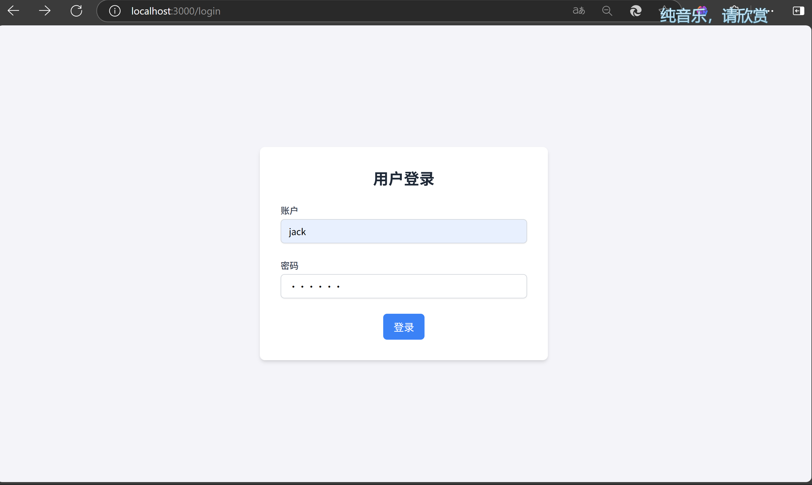
Task: Click the zoom magnifier in address bar
Action: 607,11
